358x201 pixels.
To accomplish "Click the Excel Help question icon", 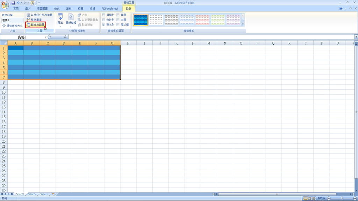I will [341, 9].
